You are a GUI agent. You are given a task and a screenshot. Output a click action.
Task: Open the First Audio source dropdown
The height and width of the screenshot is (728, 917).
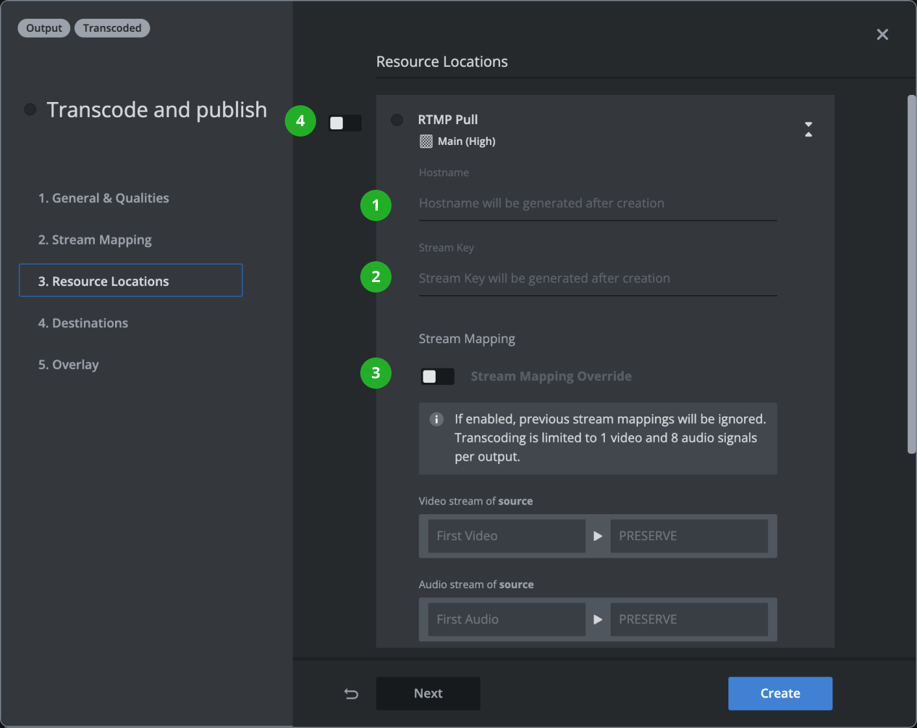pyautogui.click(x=506, y=619)
